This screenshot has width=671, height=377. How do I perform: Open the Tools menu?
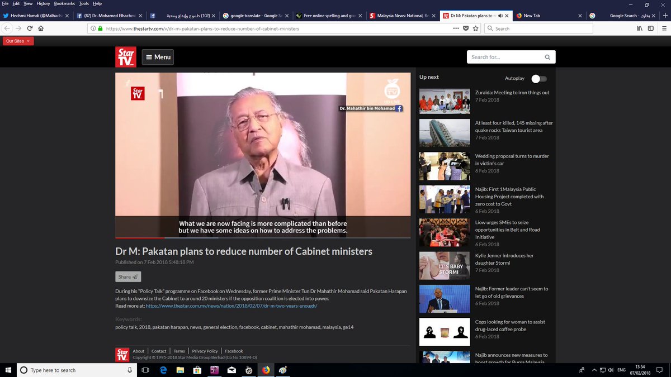(84, 3)
